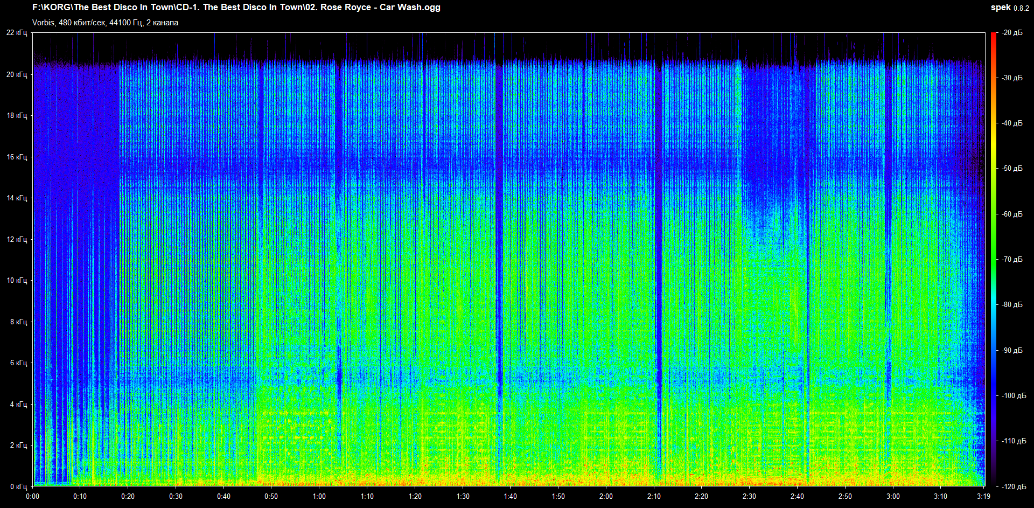Click the 0 кГц frequency axis label

pos(18,486)
